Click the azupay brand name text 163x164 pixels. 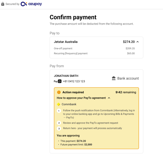(35, 4)
